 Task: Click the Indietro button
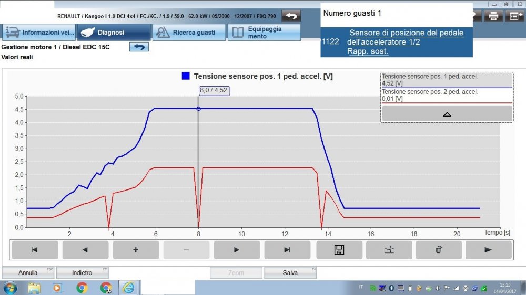82,273
